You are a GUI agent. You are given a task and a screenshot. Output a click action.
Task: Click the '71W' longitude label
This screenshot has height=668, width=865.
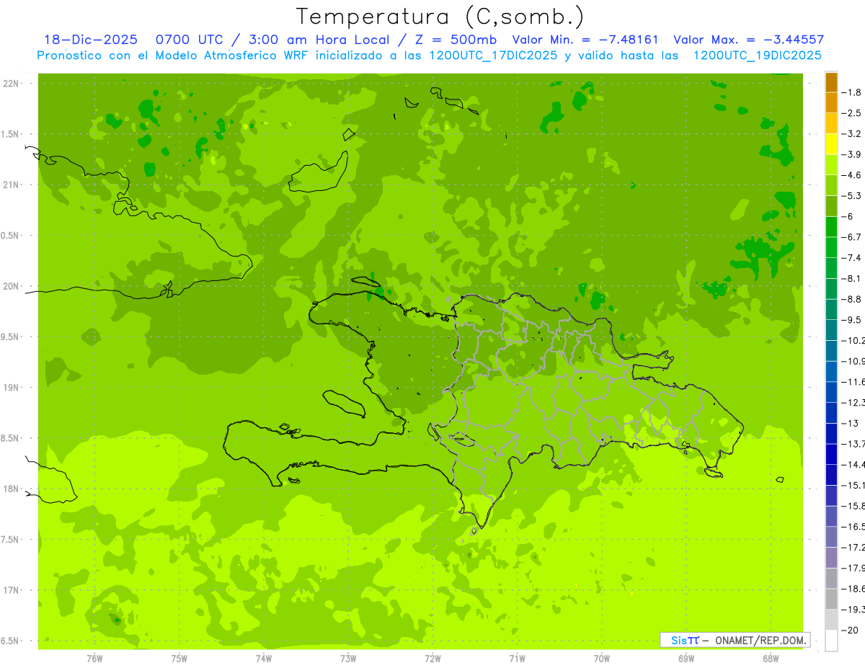point(517,659)
